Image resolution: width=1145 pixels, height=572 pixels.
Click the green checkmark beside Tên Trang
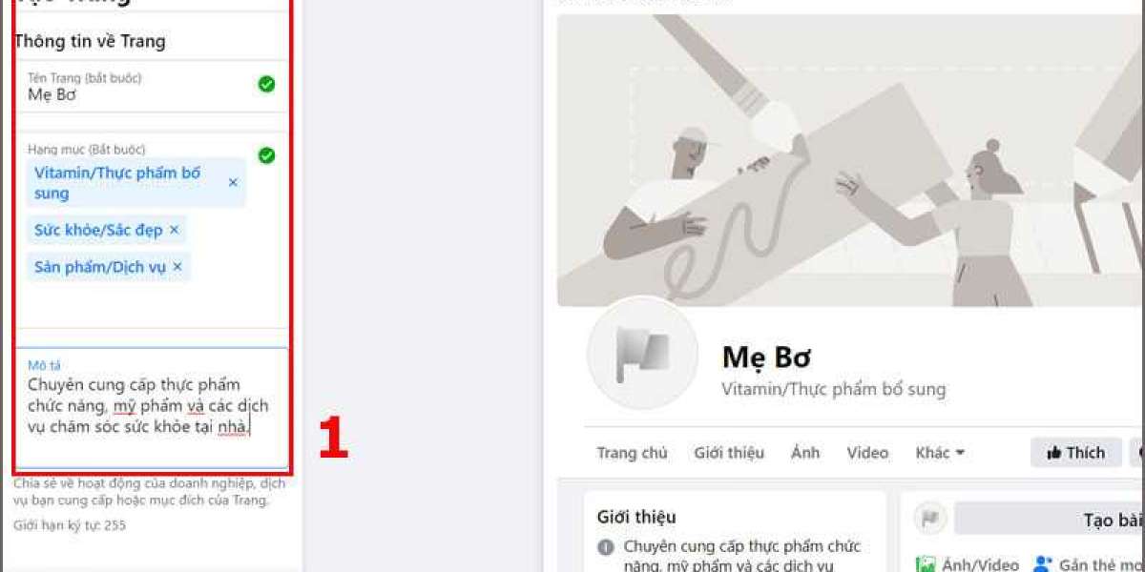coord(267,84)
